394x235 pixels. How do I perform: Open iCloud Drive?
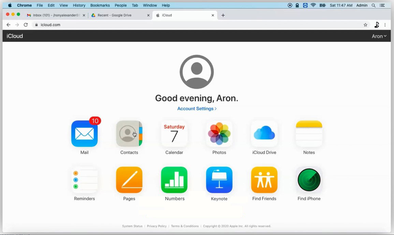[x=264, y=133]
